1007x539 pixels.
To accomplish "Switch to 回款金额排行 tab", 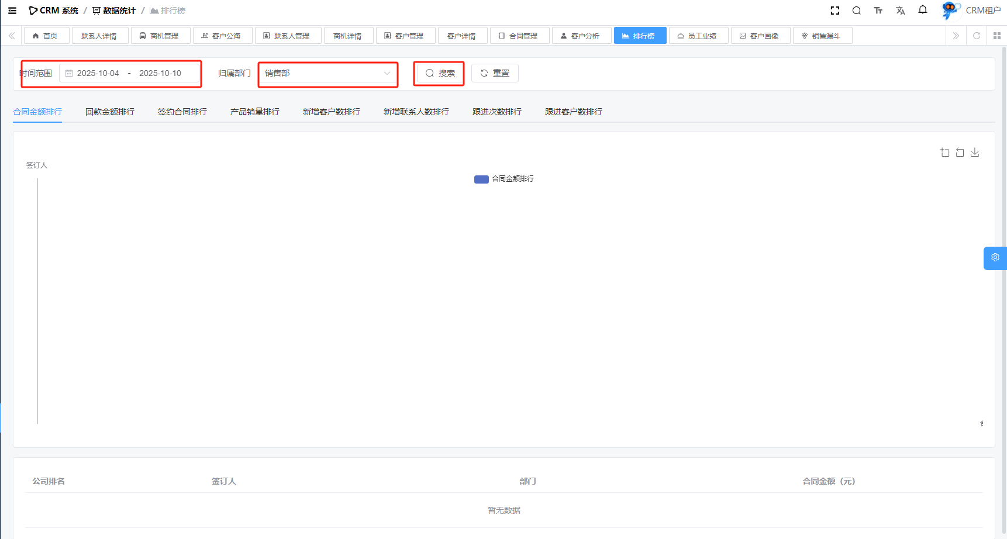I will (x=110, y=112).
